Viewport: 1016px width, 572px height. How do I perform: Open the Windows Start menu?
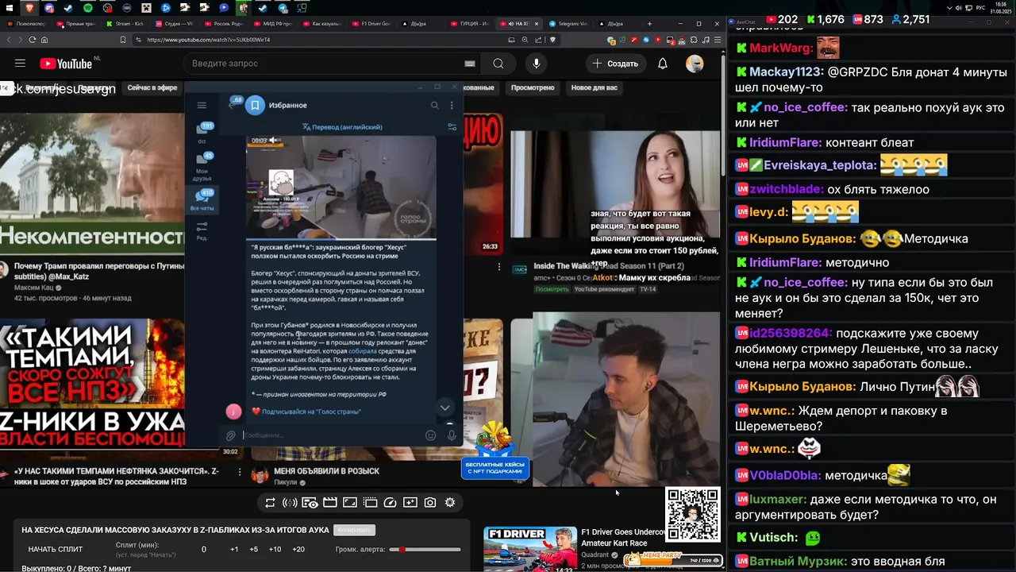pyautogui.click(x=10, y=8)
